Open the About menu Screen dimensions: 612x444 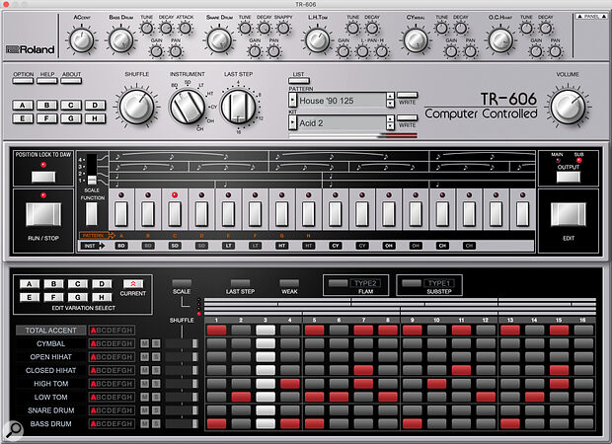point(71,81)
